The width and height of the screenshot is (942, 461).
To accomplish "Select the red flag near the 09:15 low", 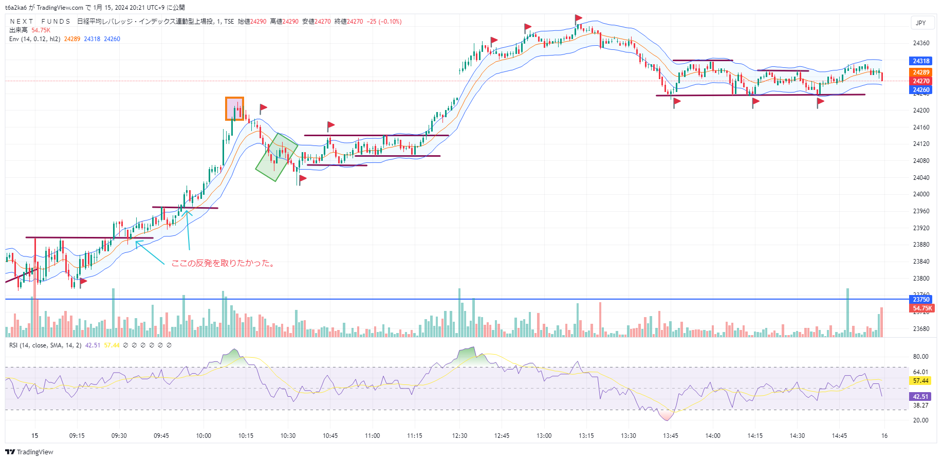I will pyautogui.click(x=83, y=281).
